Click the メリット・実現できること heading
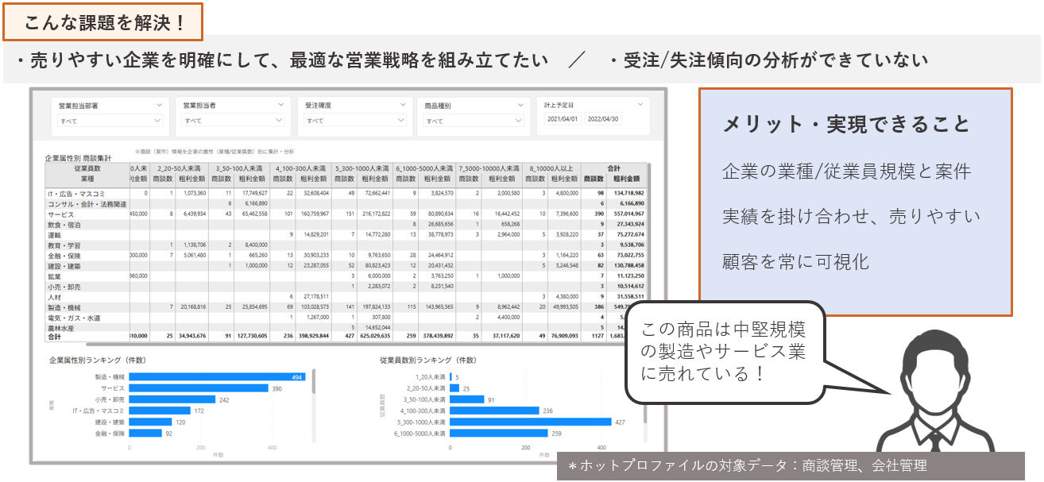The image size is (1044, 482). point(845,124)
